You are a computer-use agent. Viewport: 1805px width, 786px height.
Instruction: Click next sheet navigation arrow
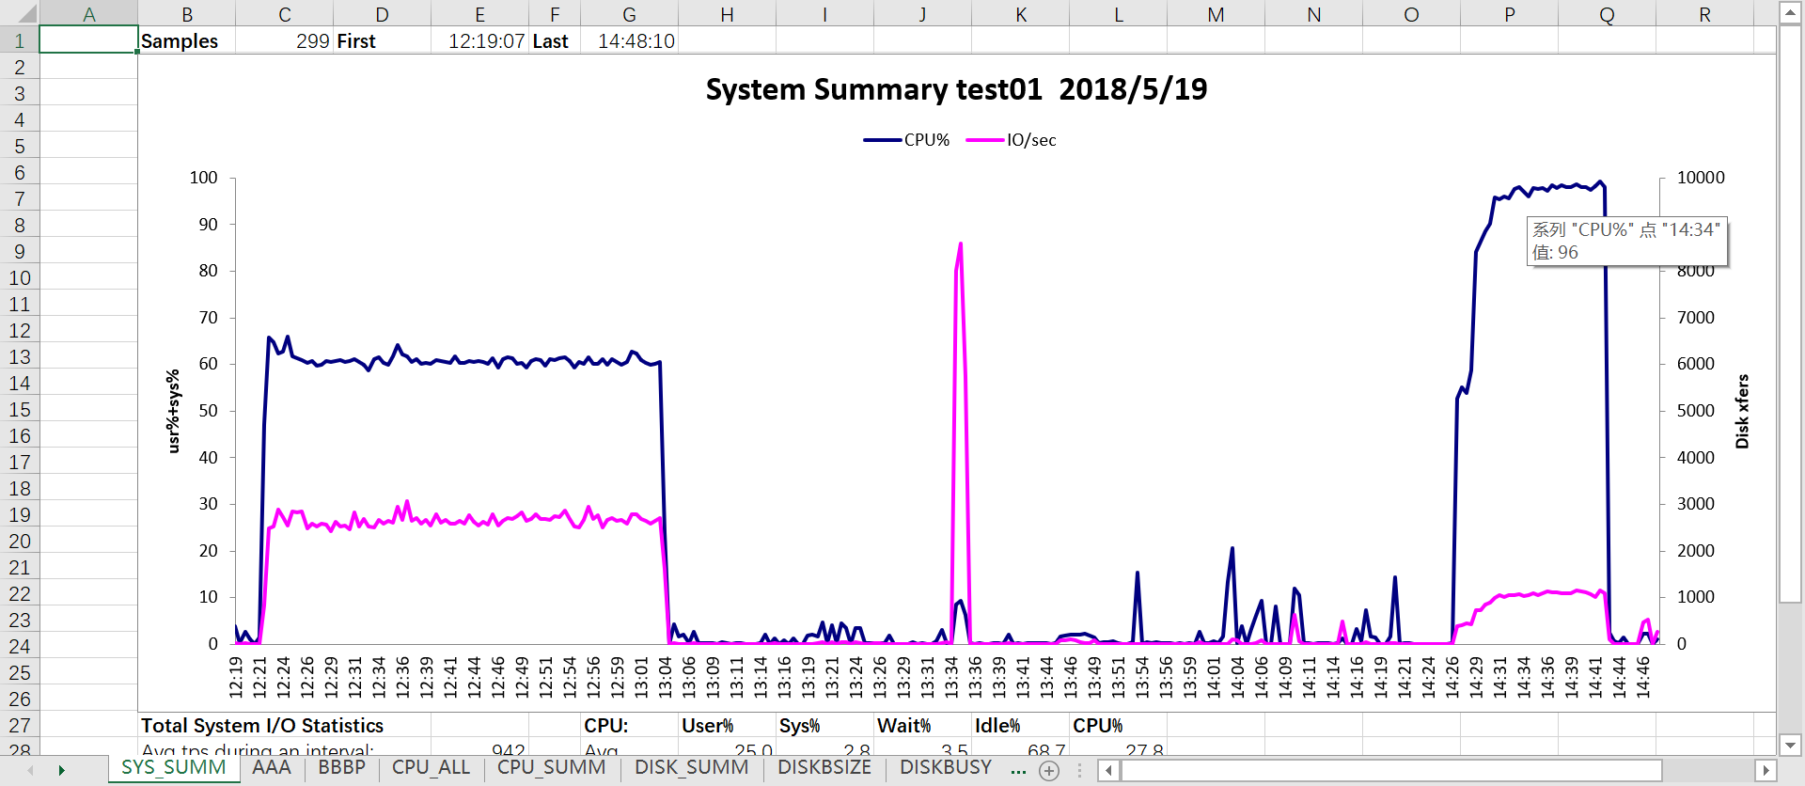[61, 771]
